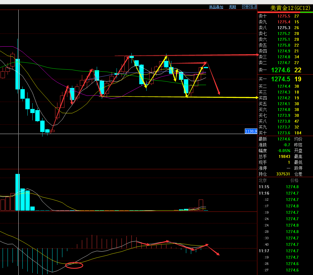Select the 总手 volume 19843
The width and height of the screenshot is (313, 275).
pos(284,156)
